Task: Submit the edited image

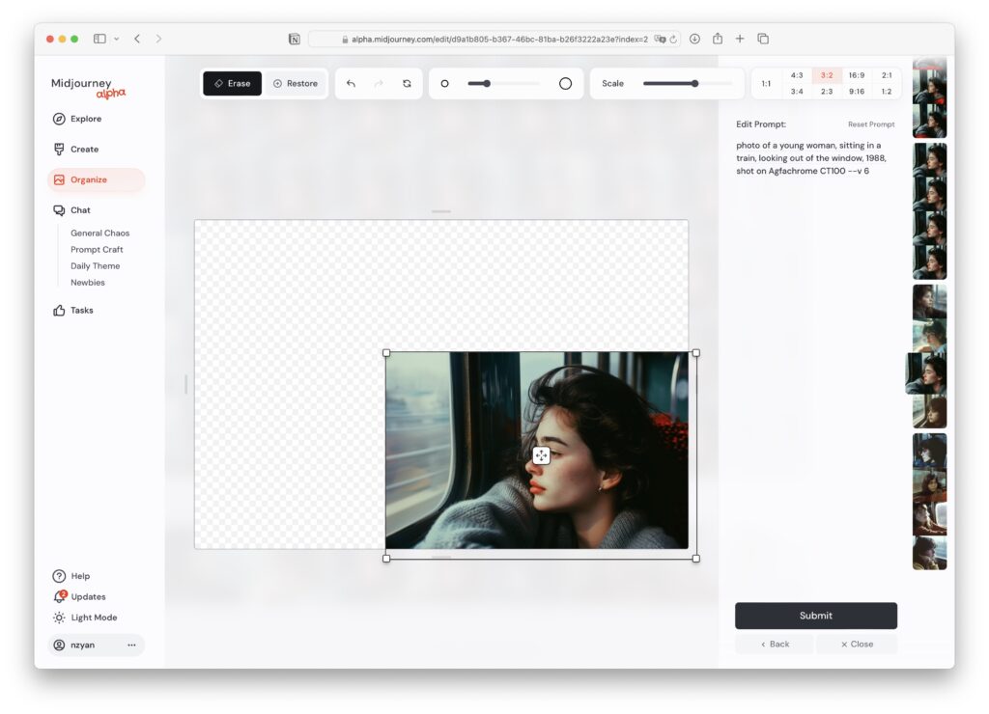Action: [x=815, y=616]
